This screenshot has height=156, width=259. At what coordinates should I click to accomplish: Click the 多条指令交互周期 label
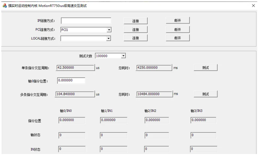[x=34, y=95]
